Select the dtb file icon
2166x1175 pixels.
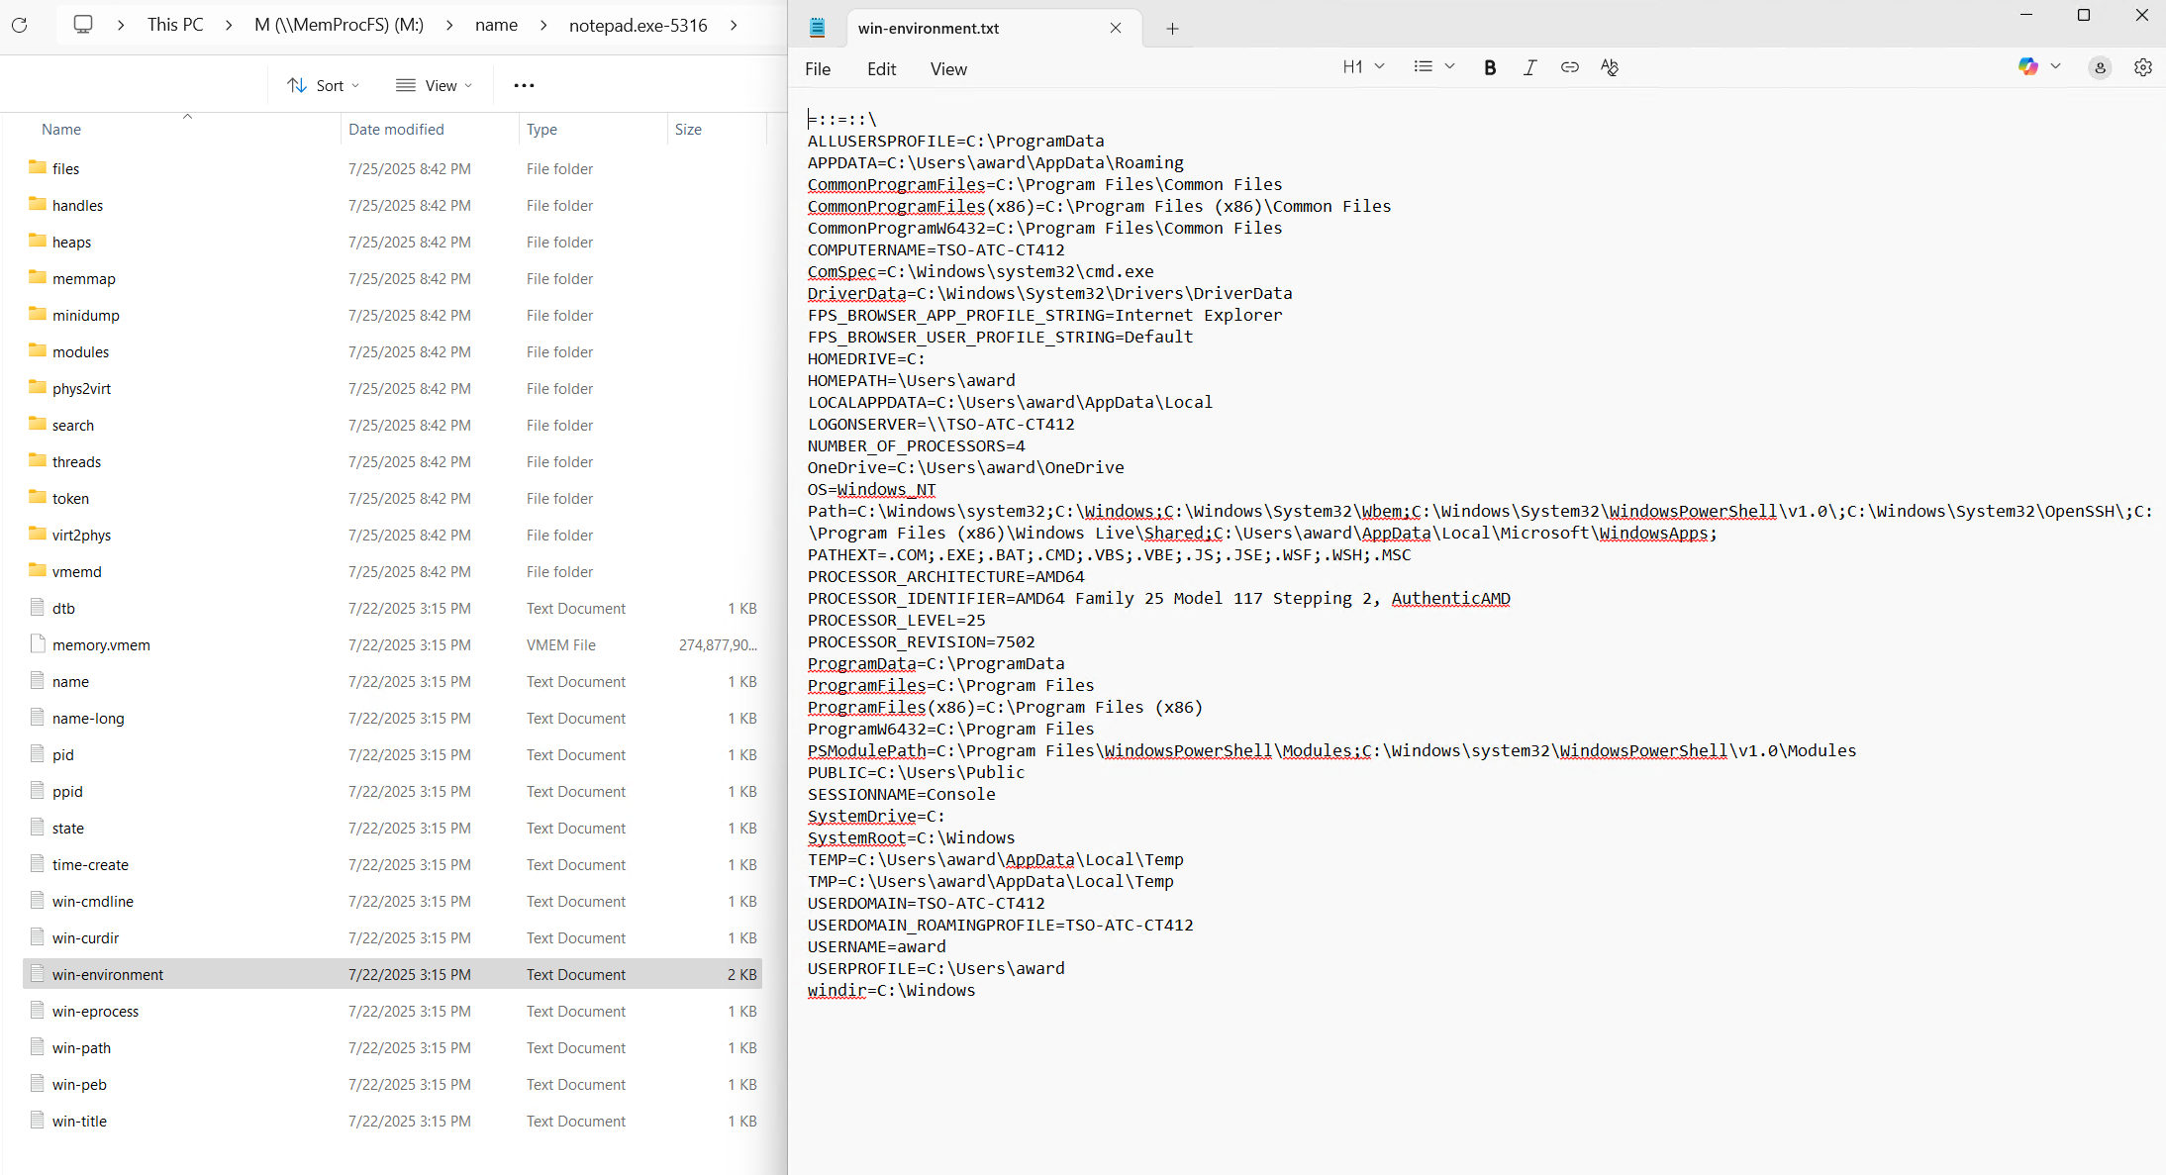click(x=38, y=607)
